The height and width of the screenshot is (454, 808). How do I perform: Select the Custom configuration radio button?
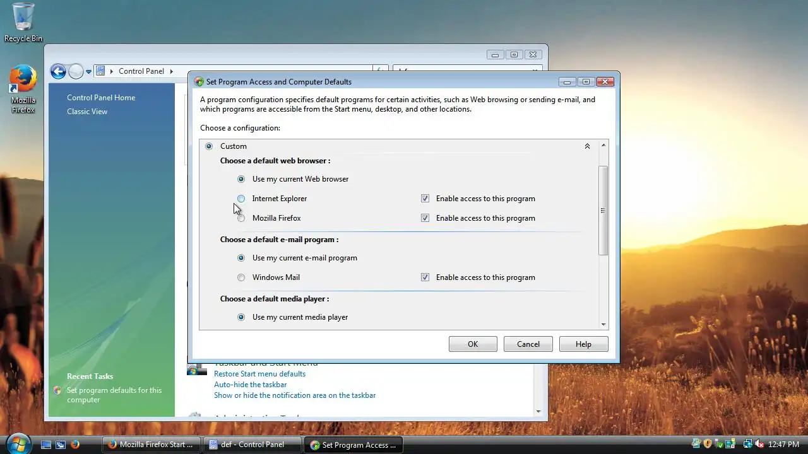coord(209,146)
